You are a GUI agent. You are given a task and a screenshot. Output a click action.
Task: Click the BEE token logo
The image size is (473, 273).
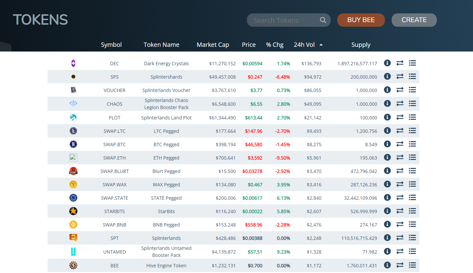point(73,265)
